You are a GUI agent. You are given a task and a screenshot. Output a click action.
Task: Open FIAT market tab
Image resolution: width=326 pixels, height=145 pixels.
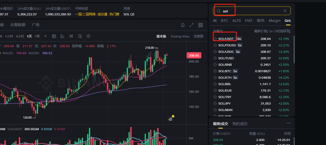[x=249, y=20]
